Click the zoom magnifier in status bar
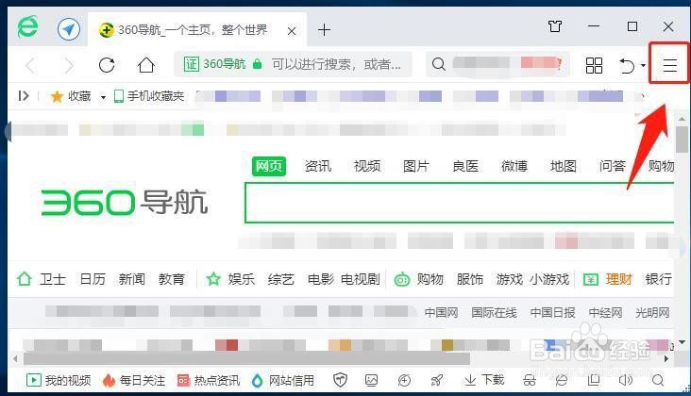 click(658, 380)
